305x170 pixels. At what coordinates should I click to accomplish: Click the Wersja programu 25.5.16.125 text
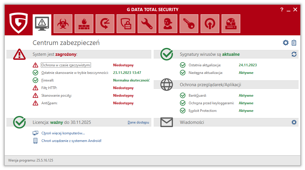tap(31, 160)
